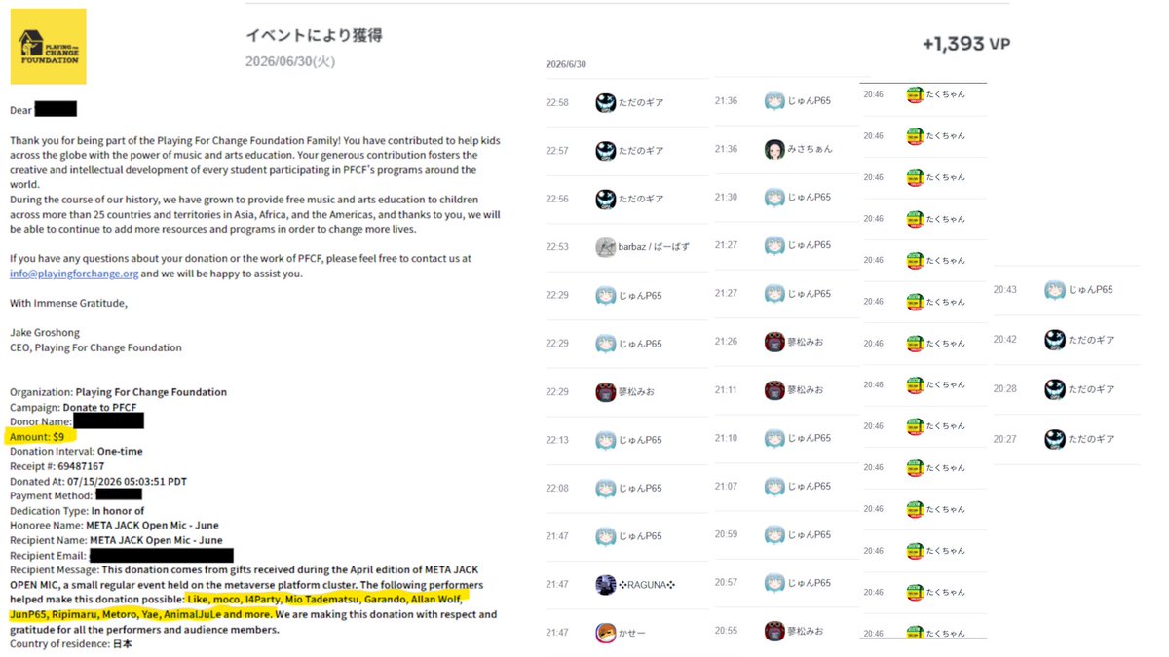Screen dimensions: 1169x657
Task: Click the じゅんP65 avatar at 20:59
Action: coord(774,534)
